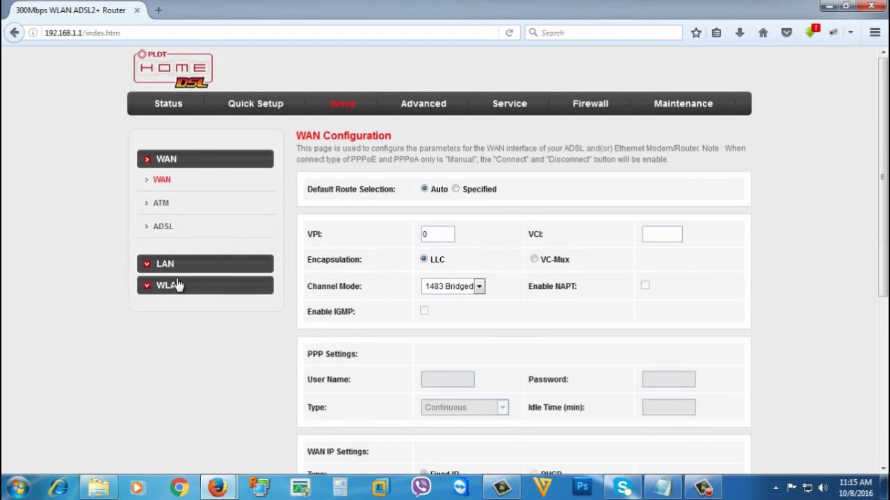
Task: Open the Pocket icon in toolbar
Action: click(x=786, y=33)
